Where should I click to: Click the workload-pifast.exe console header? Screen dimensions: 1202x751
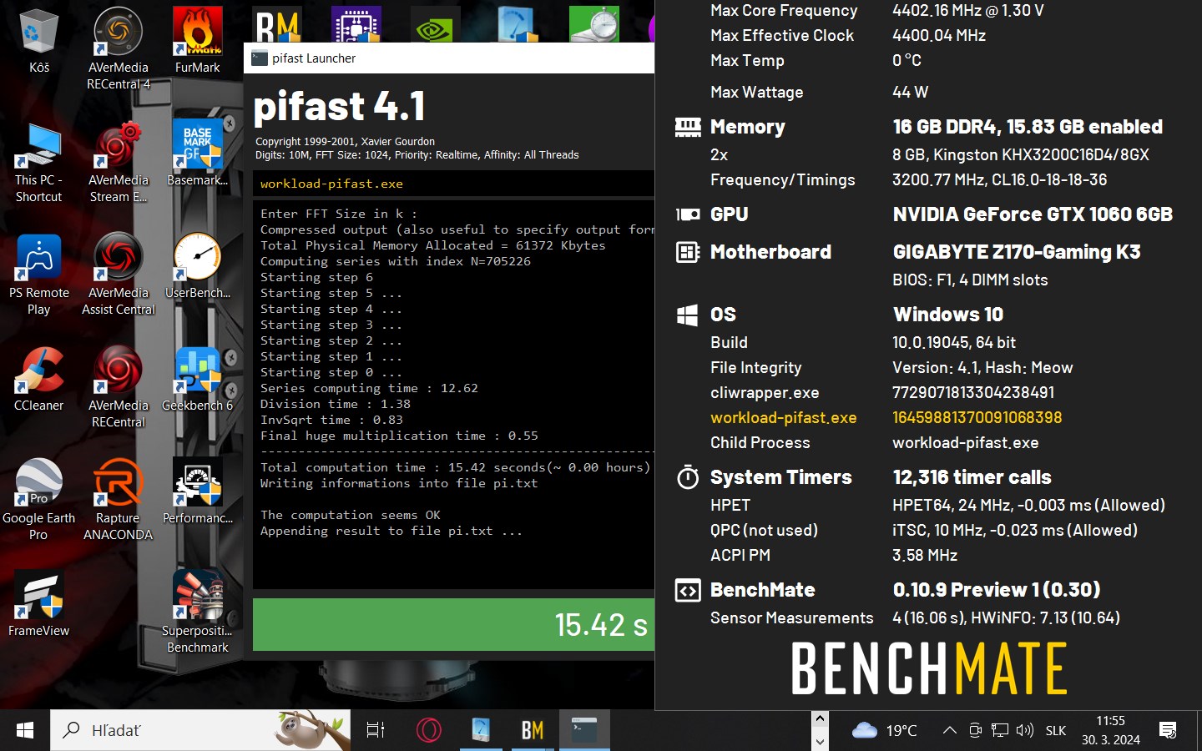point(453,184)
